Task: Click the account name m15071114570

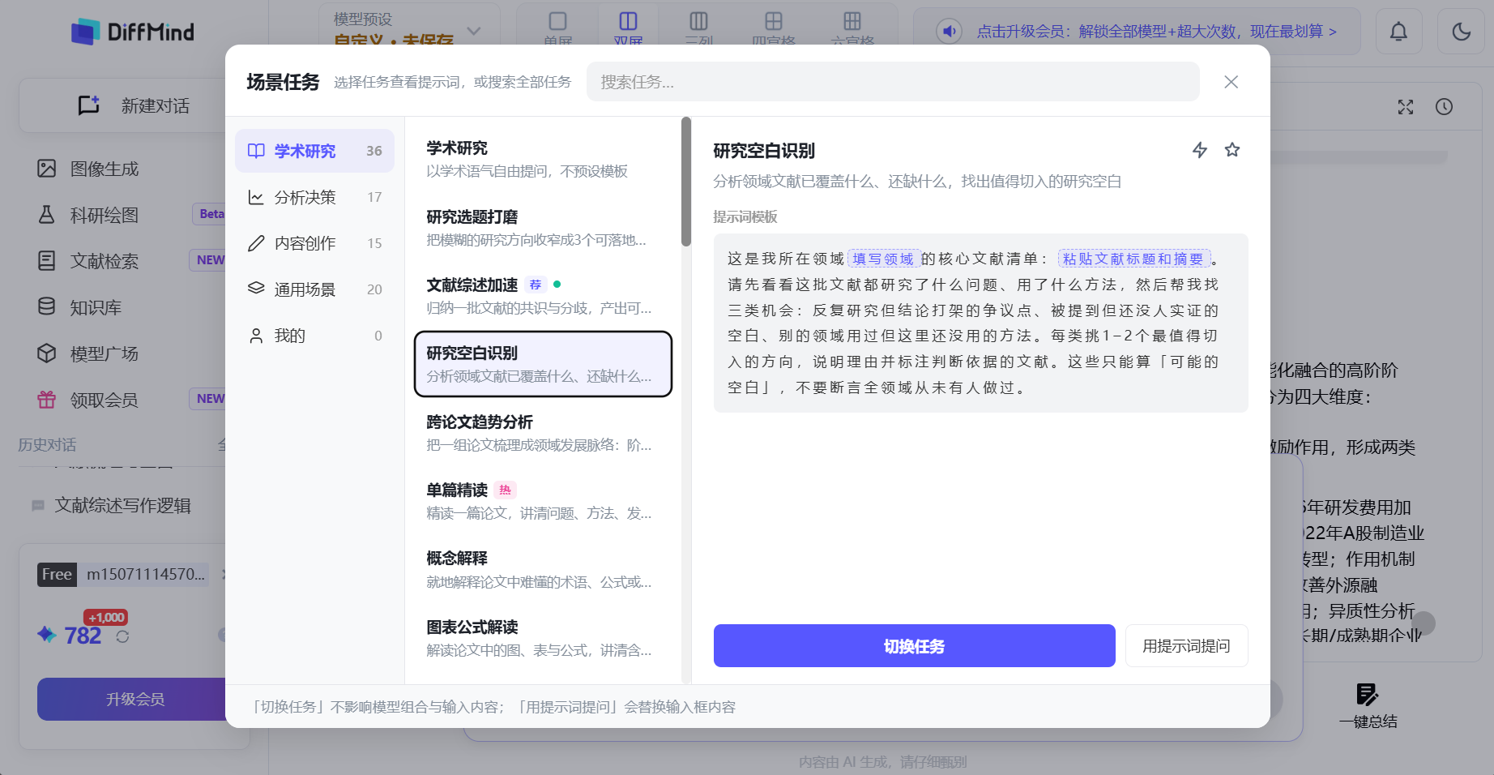Action: click(x=146, y=574)
